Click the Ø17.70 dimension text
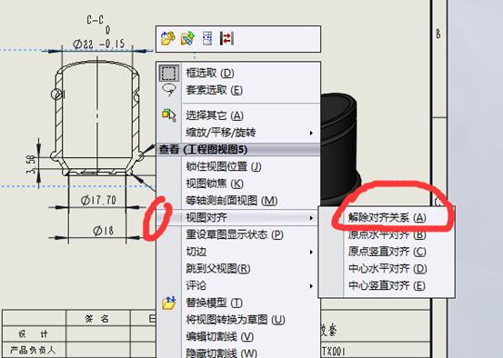The width and height of the screenshot is (503, 358). point(98,200)
